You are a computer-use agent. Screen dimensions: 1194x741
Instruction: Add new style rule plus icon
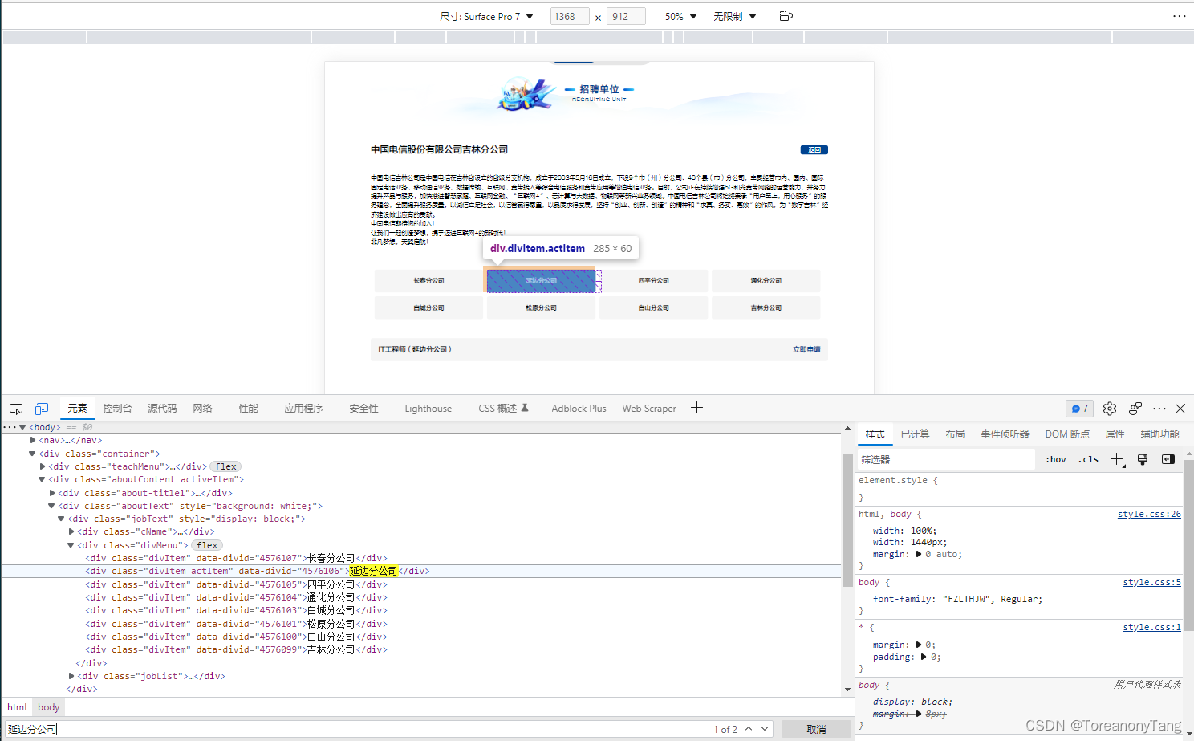click(1117, 459)
